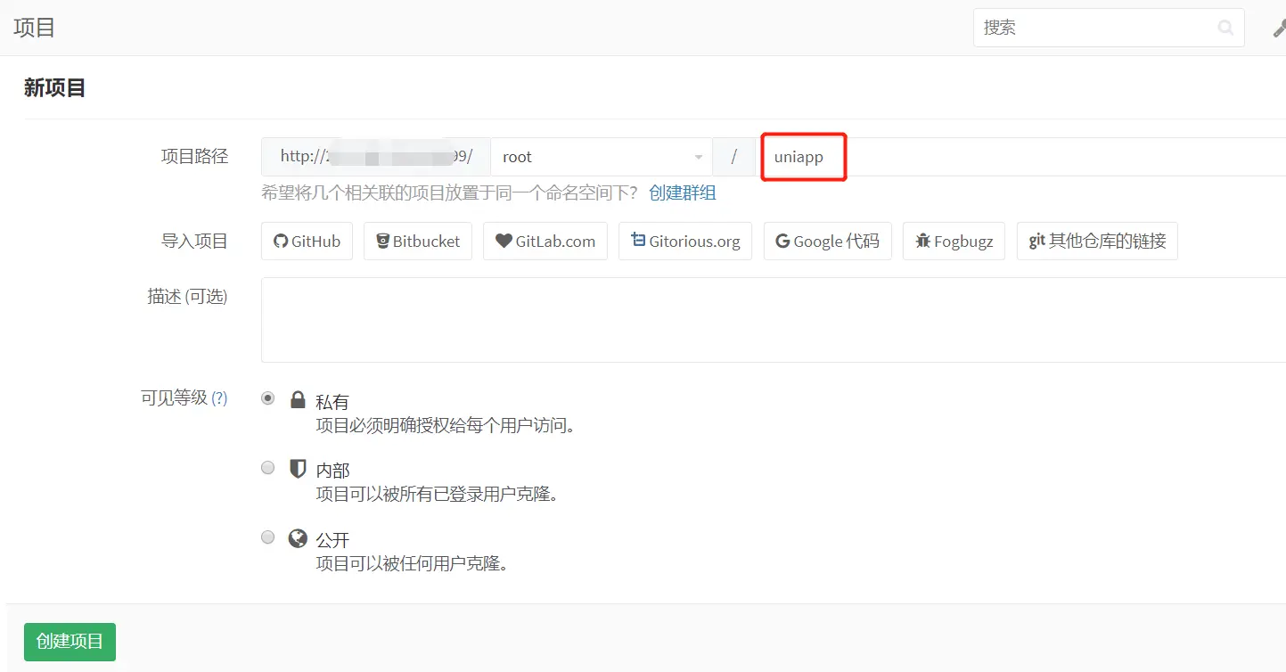Select the 内部 visibility radio button
This screenshot has width=1286, height=672.
267,467
